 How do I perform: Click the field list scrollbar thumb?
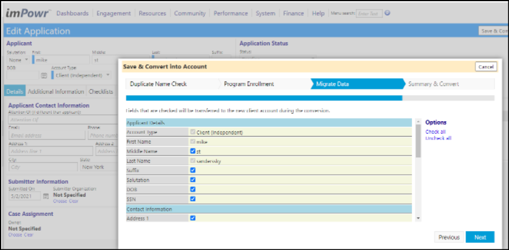(418, 141)
